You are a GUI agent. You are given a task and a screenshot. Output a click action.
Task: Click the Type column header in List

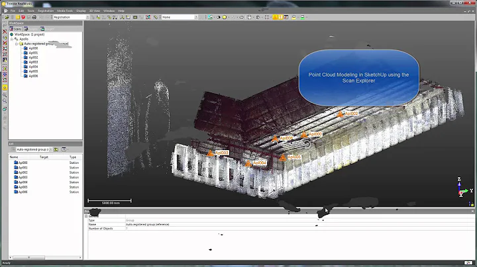click(73, 157)
